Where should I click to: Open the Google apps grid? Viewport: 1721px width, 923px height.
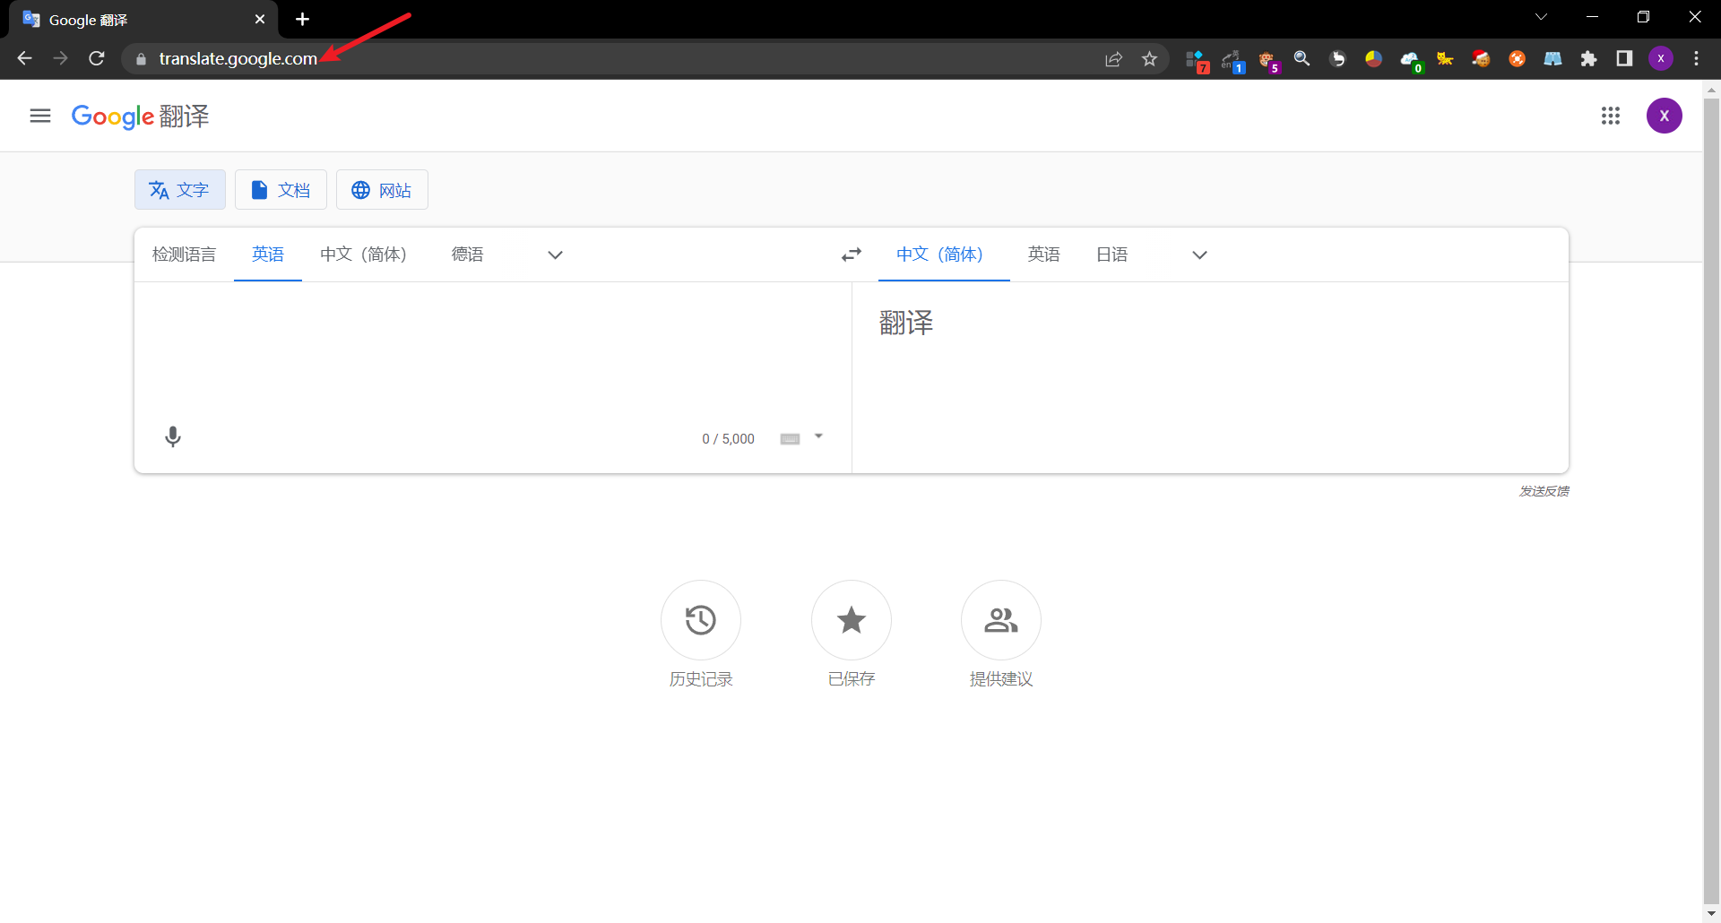(1611, 116)
